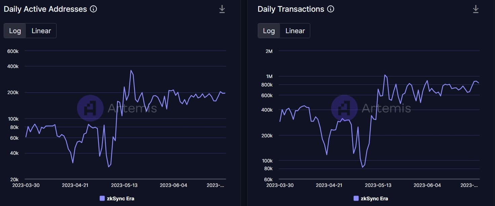This screenshot has width=495, height=206.
Task: Toggle zkSync Era legend swatch on transactions chart
Action: point(356,198)
